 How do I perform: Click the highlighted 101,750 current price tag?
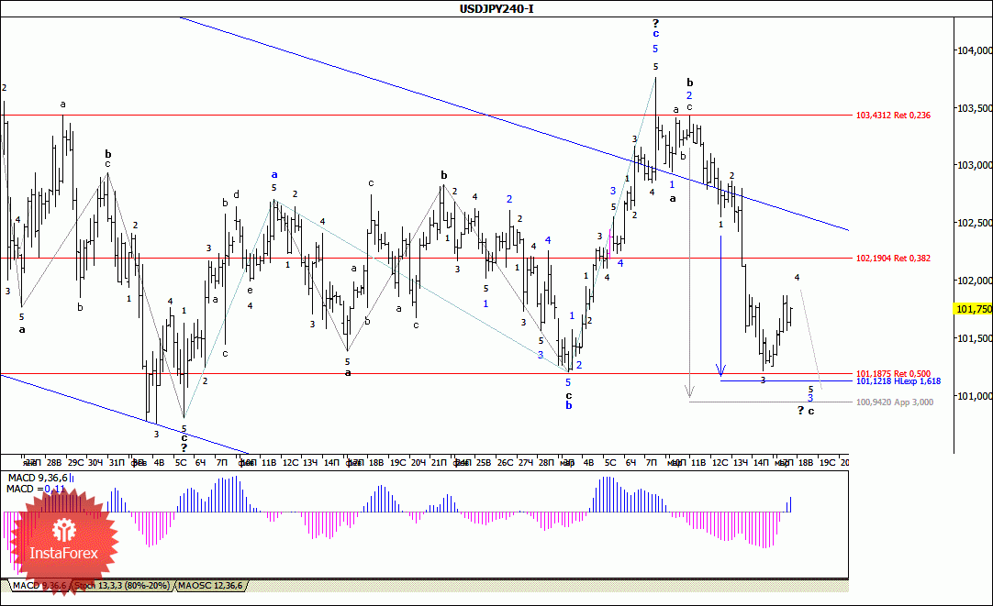pyautogui.click(x=973, y=309)
